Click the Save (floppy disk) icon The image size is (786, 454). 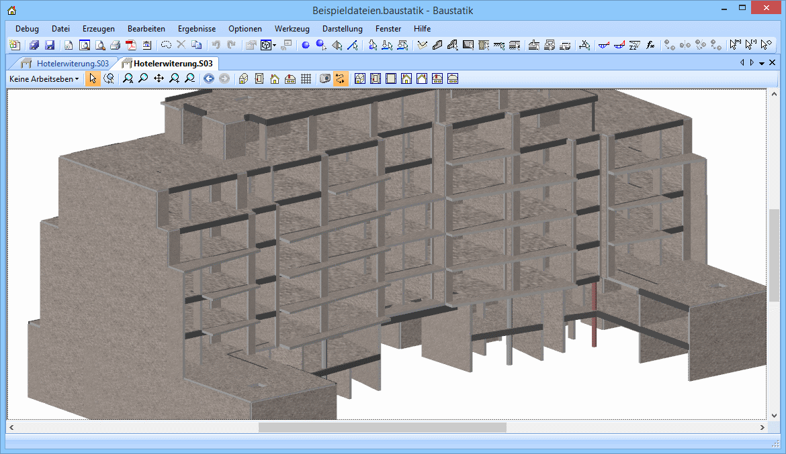tap(50, 46)
